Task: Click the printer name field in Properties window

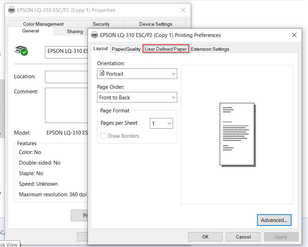Action: 66,53
